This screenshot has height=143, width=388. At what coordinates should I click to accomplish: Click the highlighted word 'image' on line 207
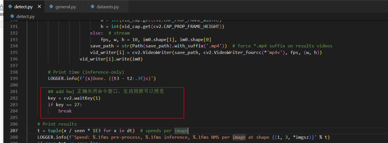(181, 130)
